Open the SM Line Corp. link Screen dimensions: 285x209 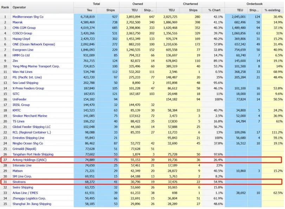pyautogui.click(x=22, y=176)
